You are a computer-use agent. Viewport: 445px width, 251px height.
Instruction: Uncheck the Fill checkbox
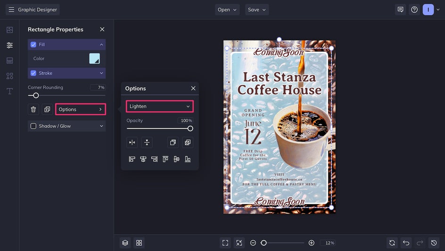33,44
